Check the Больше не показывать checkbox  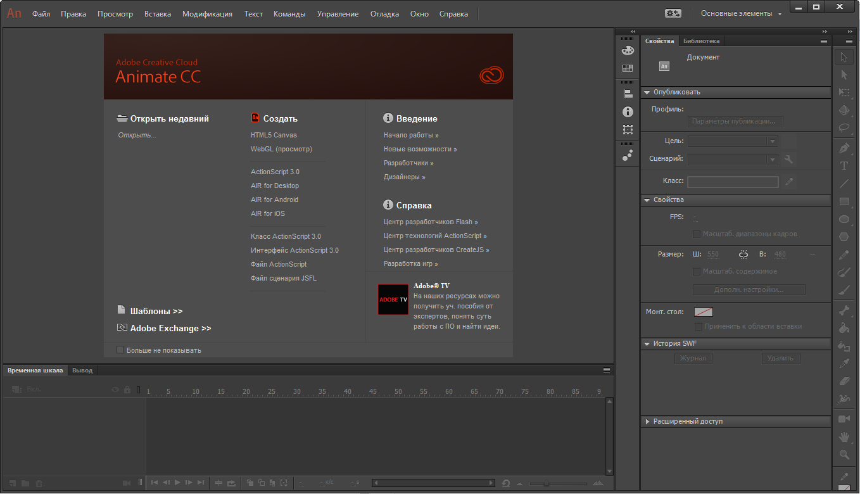pyautogui.click(x=120, y=350)
